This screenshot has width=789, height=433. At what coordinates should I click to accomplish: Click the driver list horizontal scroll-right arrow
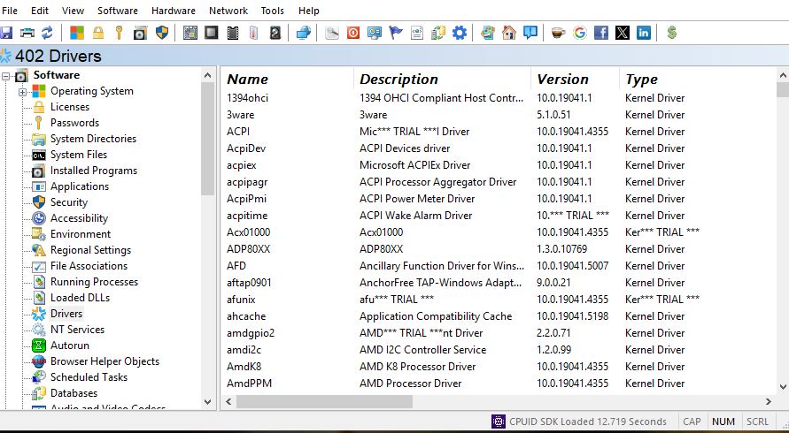(769, 401)
